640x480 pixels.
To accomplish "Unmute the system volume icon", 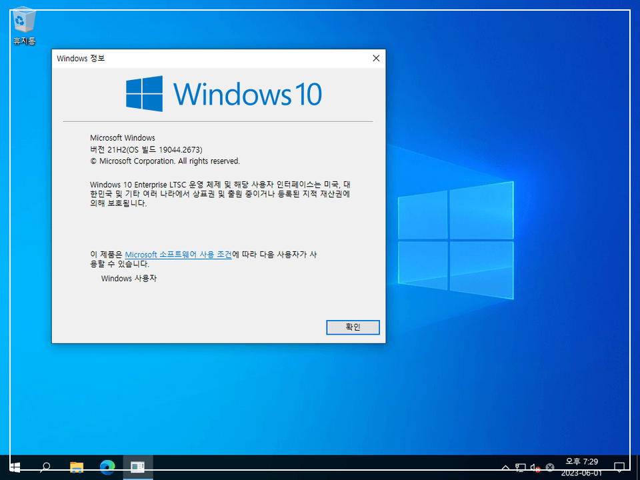I will click(x=535, y=467).
